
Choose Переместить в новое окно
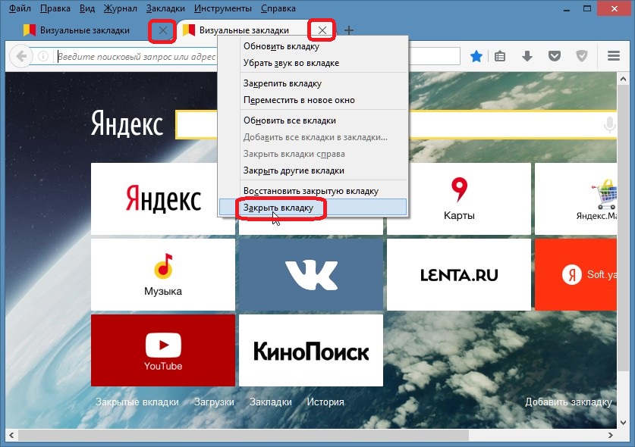tap(313, 100)
